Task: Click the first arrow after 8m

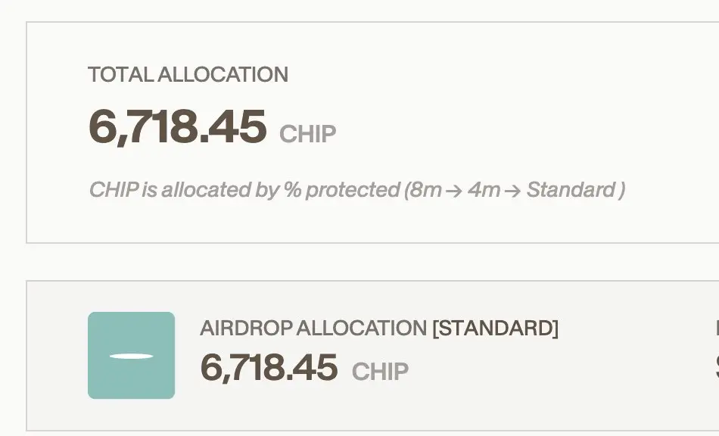Action: coord(454,190)
